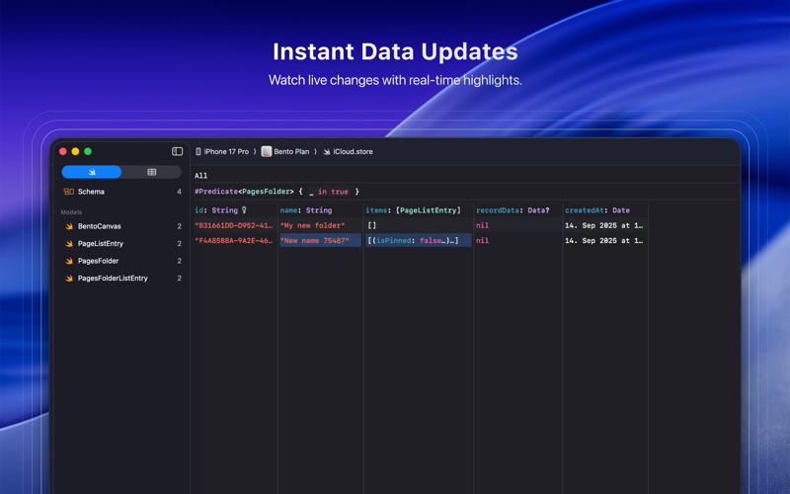This screenshot has height=494, width=790.
Task: Select the highlighted cell "New name 75487"
Action: point(320,240)
